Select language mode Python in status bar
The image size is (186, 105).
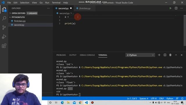click(170, 99)
